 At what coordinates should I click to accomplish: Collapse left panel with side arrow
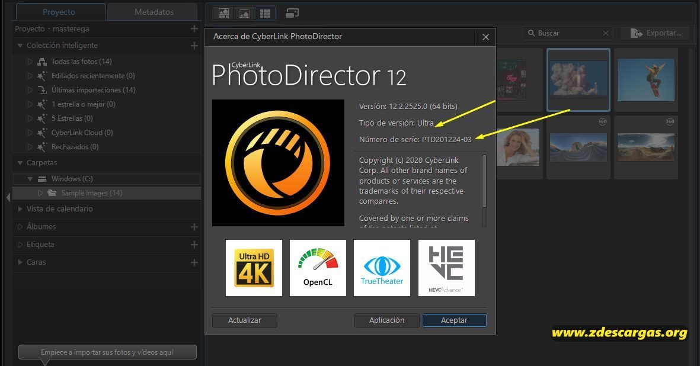8,197
